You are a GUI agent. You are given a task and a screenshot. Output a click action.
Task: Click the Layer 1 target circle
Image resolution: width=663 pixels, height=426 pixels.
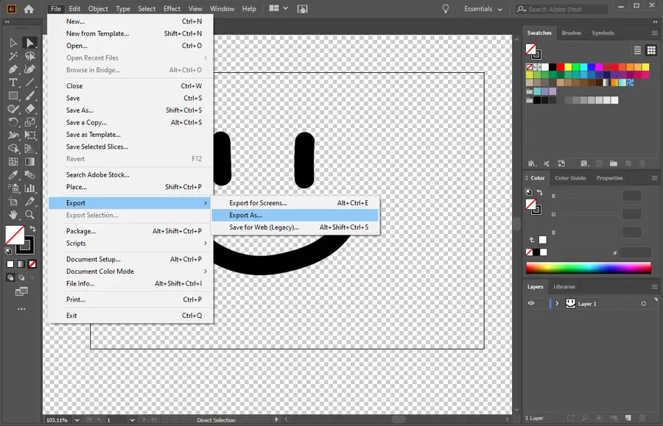pyautogui.click(x=643, y=304)
